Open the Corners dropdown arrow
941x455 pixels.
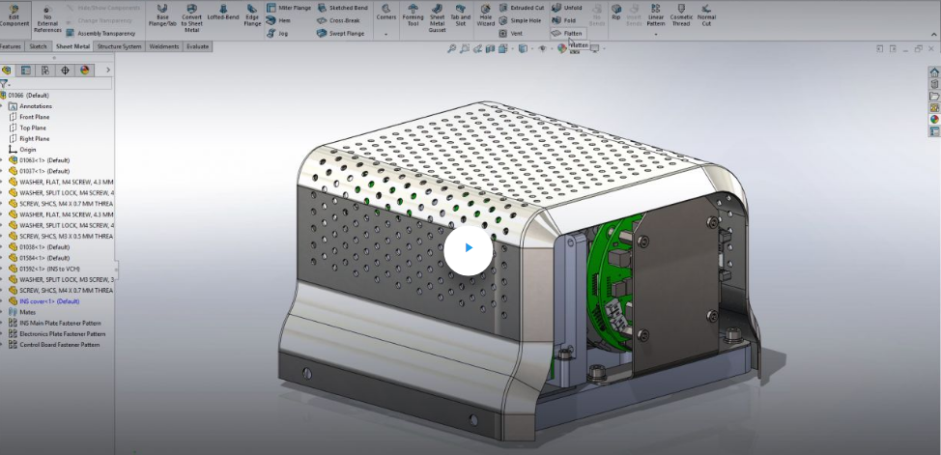[x=386, y=34]
